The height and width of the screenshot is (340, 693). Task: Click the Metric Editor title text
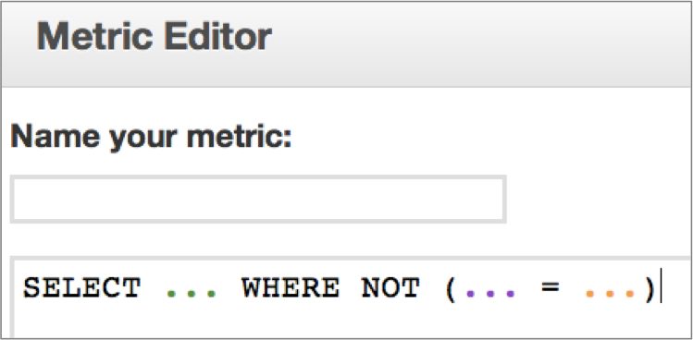[154, 37]
